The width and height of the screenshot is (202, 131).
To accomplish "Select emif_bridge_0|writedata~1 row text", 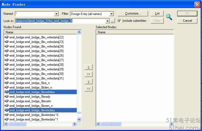I will tap(34, 119).
